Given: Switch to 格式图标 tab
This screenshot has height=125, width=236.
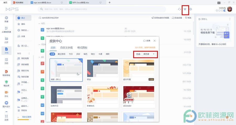Looking at the screenshot, I should pyautogui.click(x=82, y=48).
